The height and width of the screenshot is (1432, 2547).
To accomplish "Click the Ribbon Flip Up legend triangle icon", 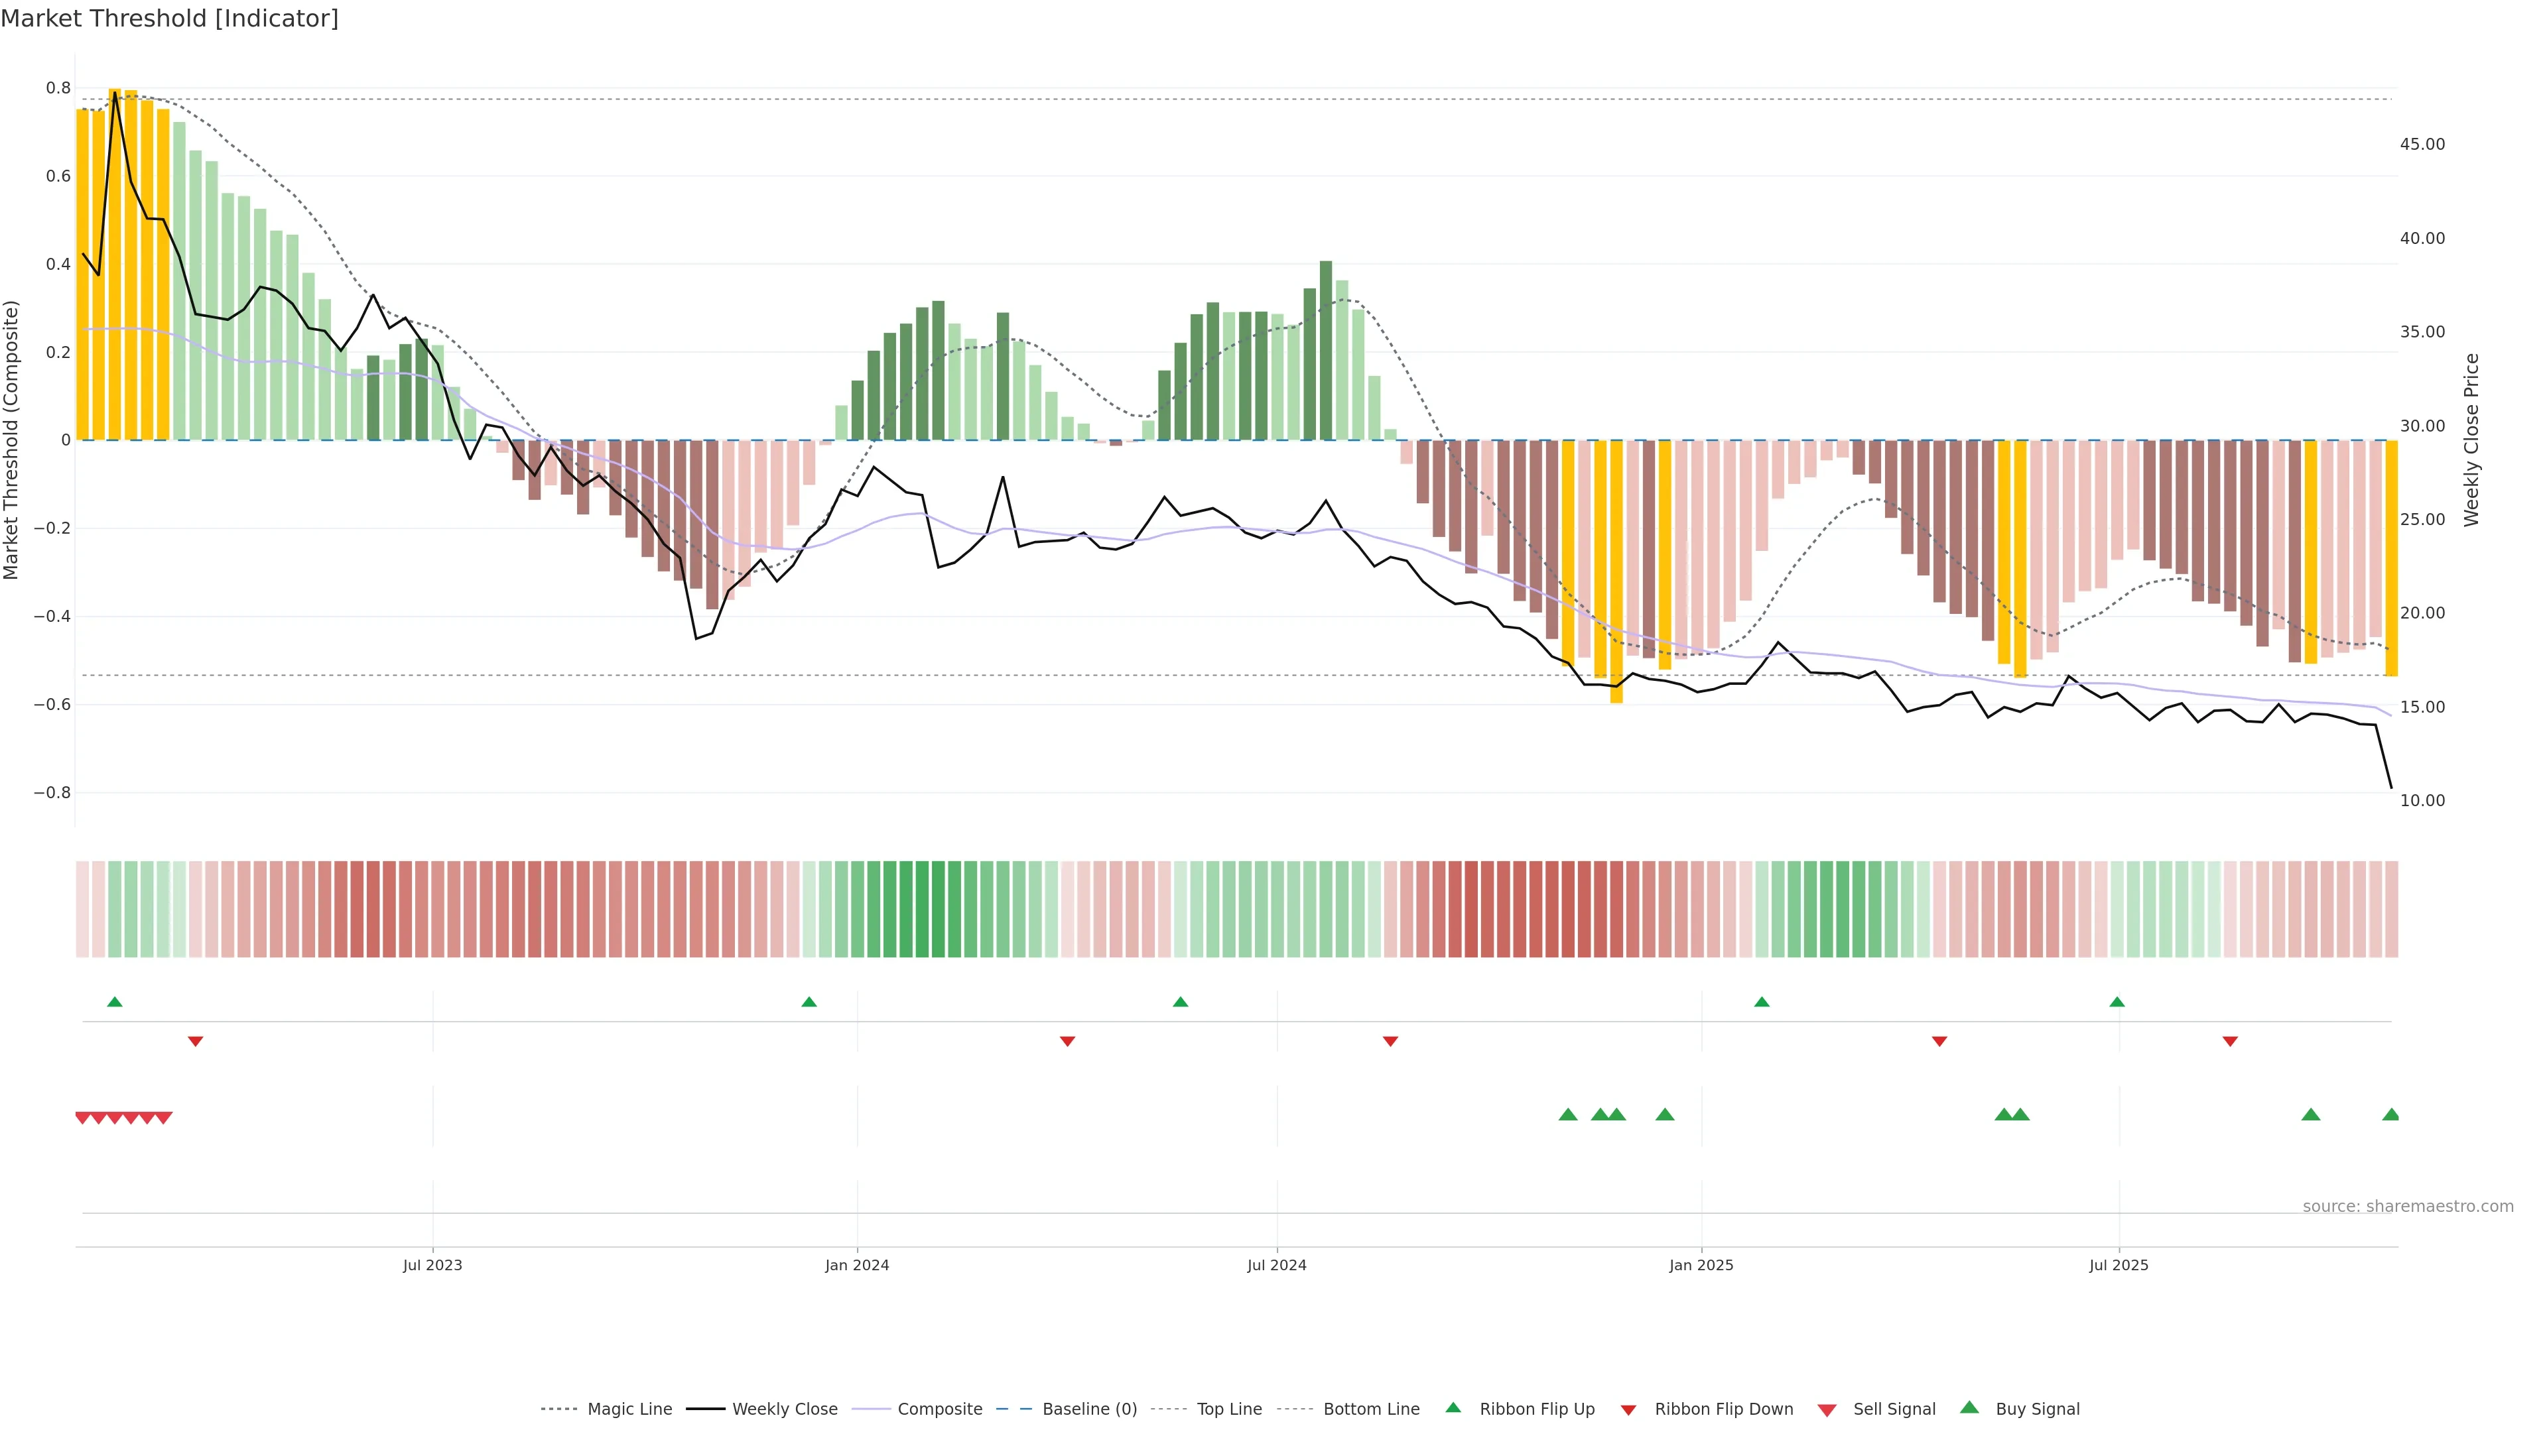I will coord(1453,1407).
